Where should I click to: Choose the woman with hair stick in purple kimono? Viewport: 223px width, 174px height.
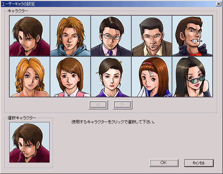[111, 77]
